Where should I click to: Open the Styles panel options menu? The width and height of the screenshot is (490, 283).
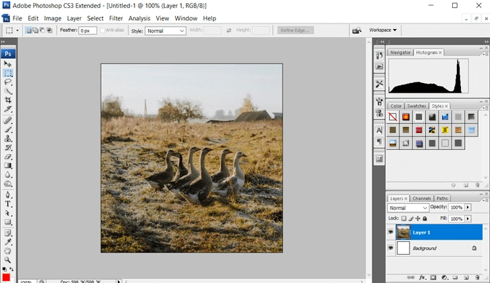(x=485, y=107)
